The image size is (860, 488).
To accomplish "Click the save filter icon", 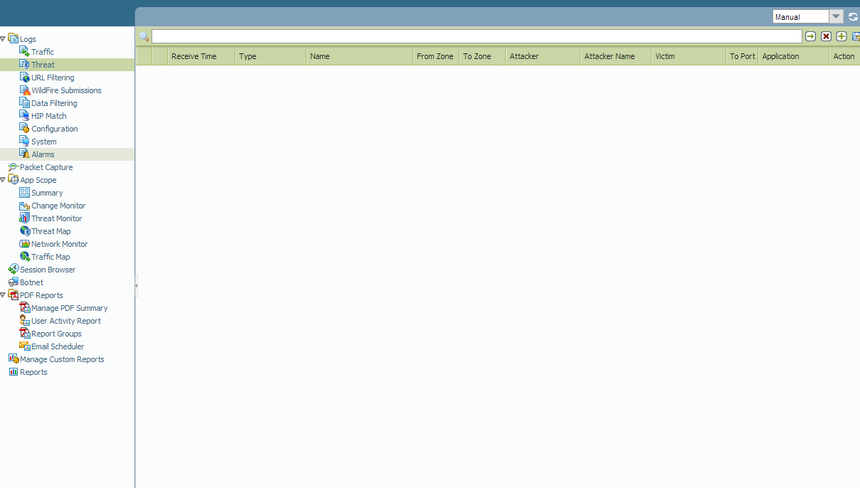I will click(856, 36).
